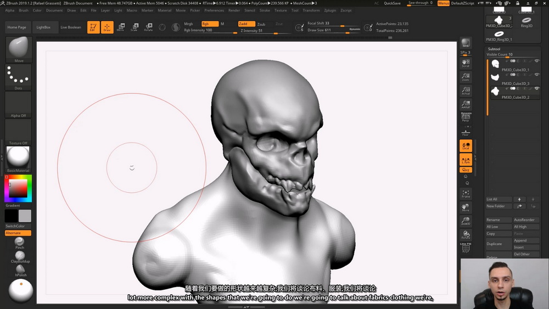Toggle Live Boolean rendering

click(71, 27)
